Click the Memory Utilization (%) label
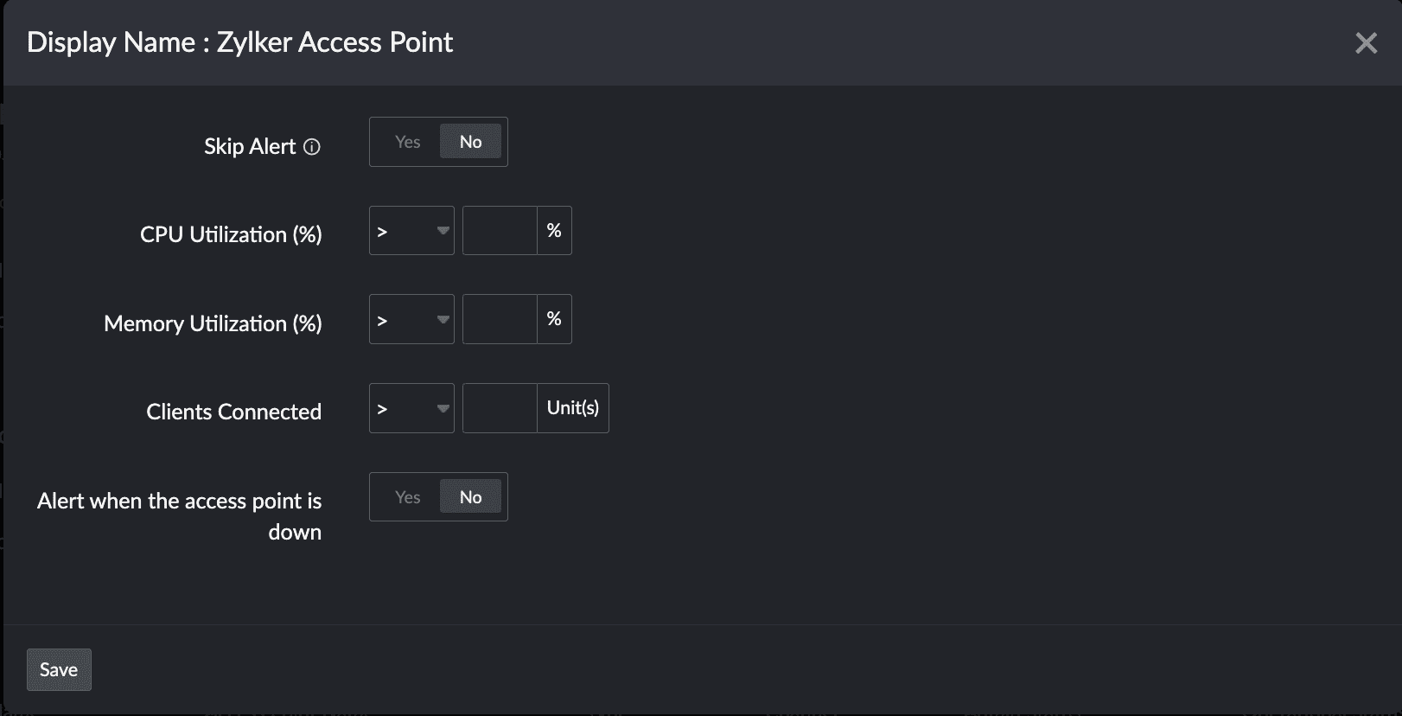1402x716 pixels. tap(213, 323)
